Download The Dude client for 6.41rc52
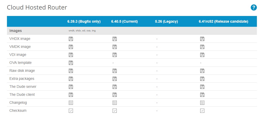This screenshot has height=120, width=277. [202, 95]
